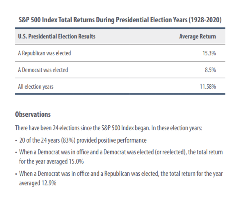This screenshot has height=199, width=239.
Task: Click the bullet dot before "20 of the 24"
Action: [x=16, y=140]
